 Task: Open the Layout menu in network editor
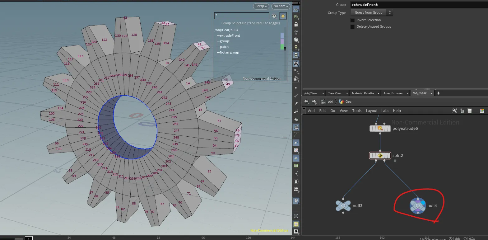point(372,111)
